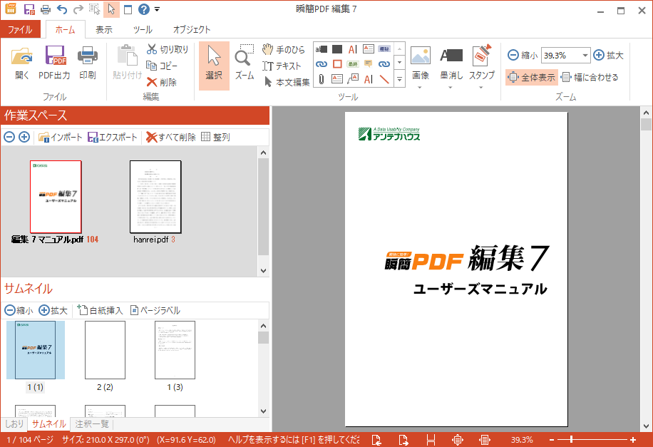This screenshot has width=653, height=447.
Task: Select the paperclip attachment tool
Action: pyautogui.click(x=321, y=79)
